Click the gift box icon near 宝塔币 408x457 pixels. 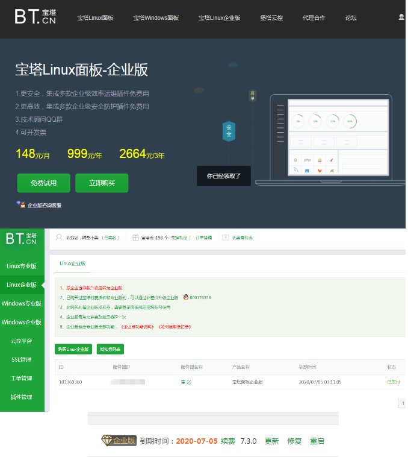pyautogui.click(x=135, y=238)
